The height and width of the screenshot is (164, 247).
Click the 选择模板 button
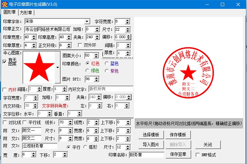[x=151, y=135]
